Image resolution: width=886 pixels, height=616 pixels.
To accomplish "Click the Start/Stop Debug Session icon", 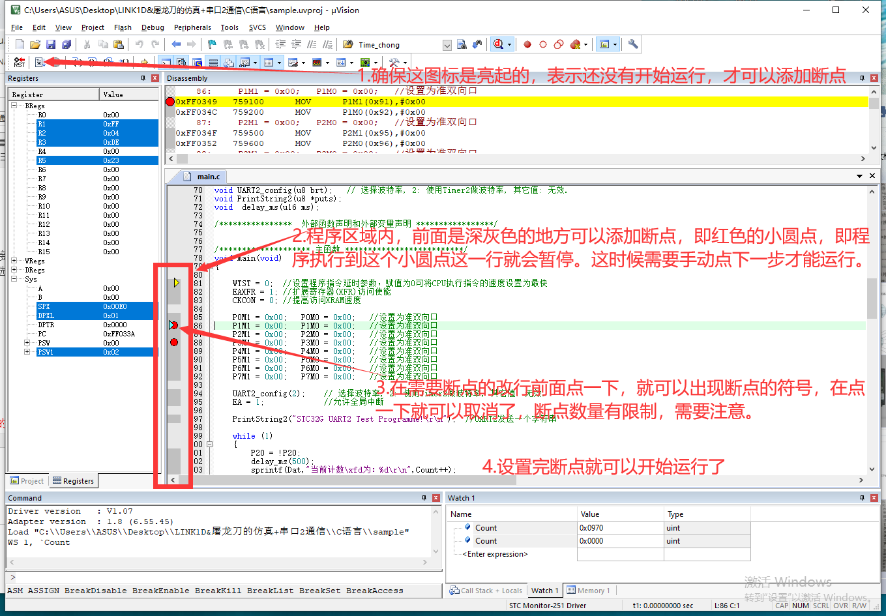I will click(x=498, y=44).
